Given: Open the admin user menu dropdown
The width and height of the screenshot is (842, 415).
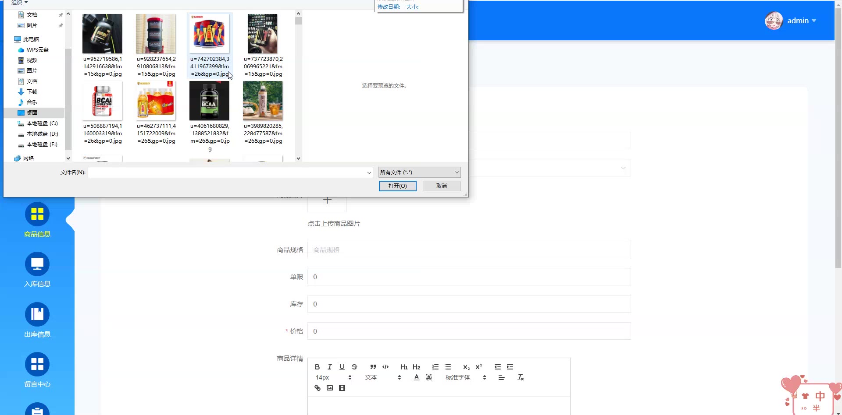Looking at the screenshot, I should pos(791,21).
